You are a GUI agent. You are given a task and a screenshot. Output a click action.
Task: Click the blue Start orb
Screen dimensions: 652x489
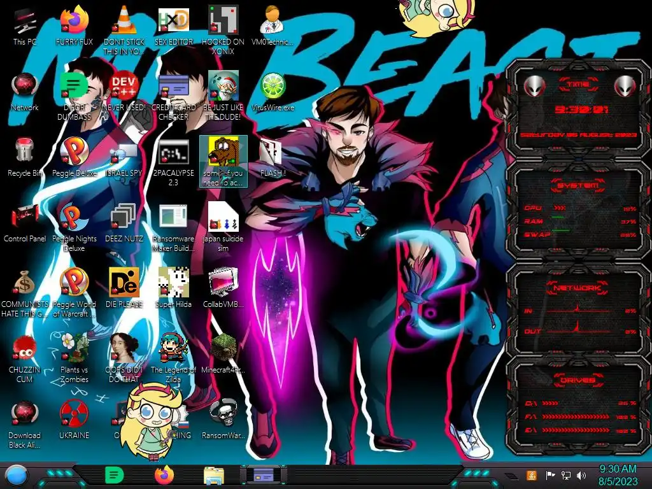tap(16, 475)
